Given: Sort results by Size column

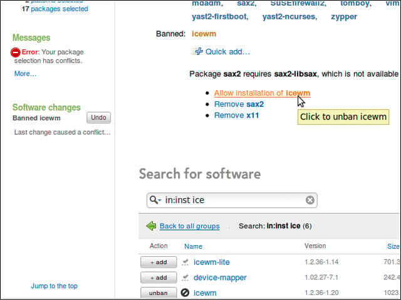Looking at the screenshot, I should [x=393, y=246].
